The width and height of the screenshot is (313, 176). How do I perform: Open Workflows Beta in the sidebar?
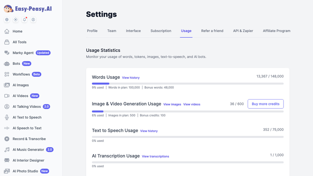pos(21,74)
